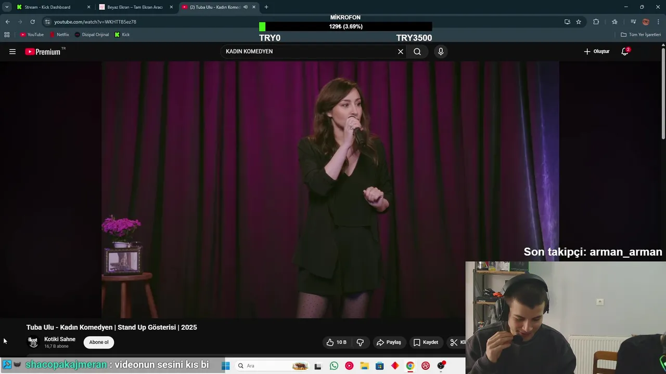Viewport: 666px width, 374px height.
Task: Install app via the address bar install icon
Action: pyautogui.click(x=567, y=22)
